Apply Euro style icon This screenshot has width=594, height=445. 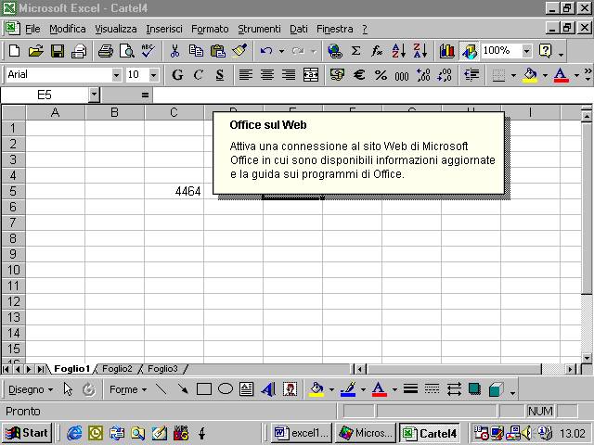[359, 75]
